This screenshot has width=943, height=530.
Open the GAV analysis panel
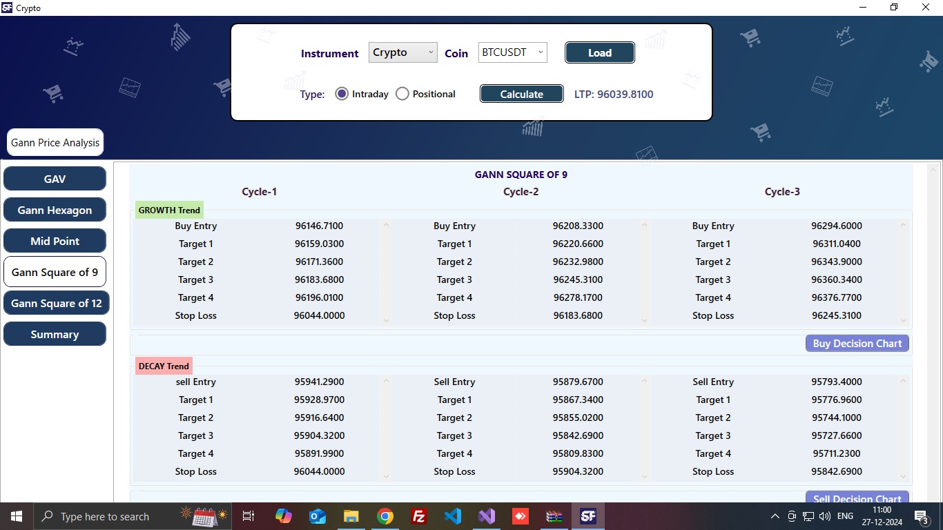tap(55, 178)
